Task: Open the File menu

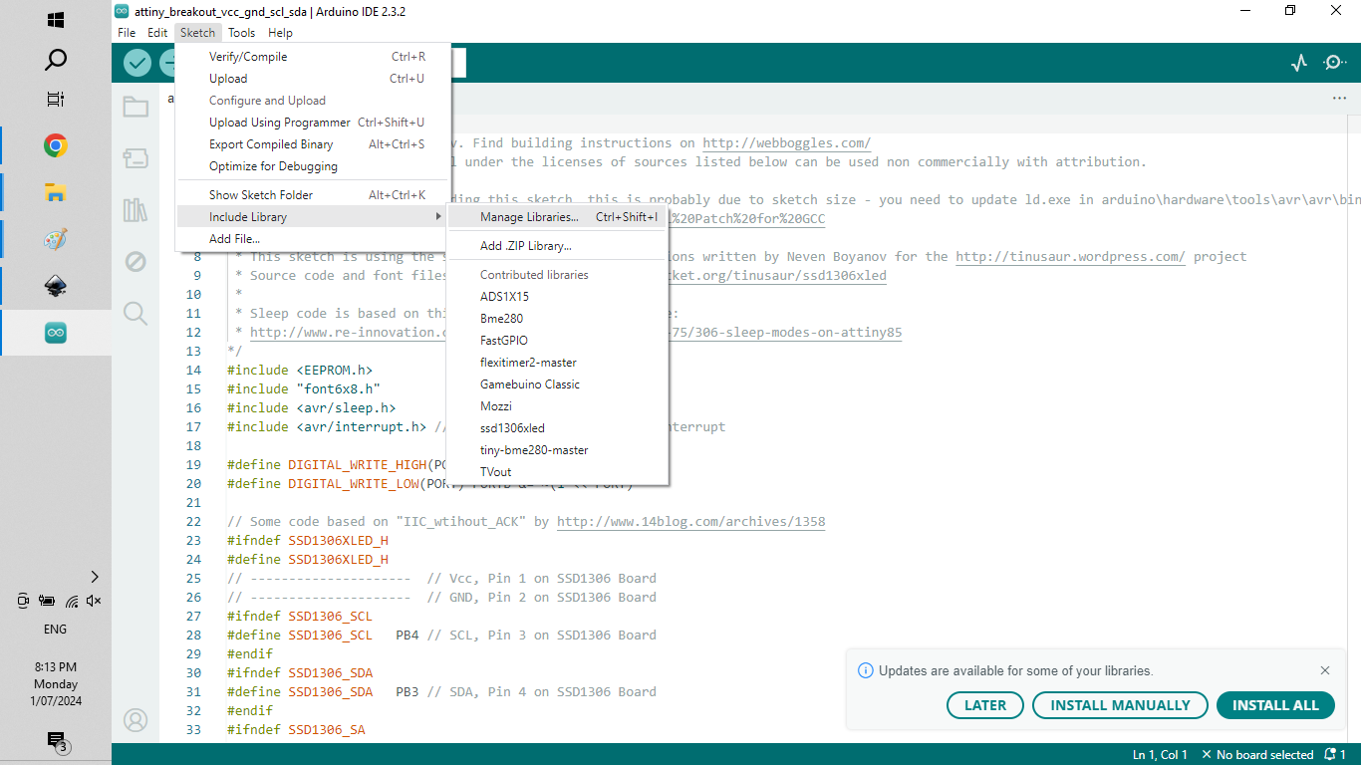Action: [127, 33]
